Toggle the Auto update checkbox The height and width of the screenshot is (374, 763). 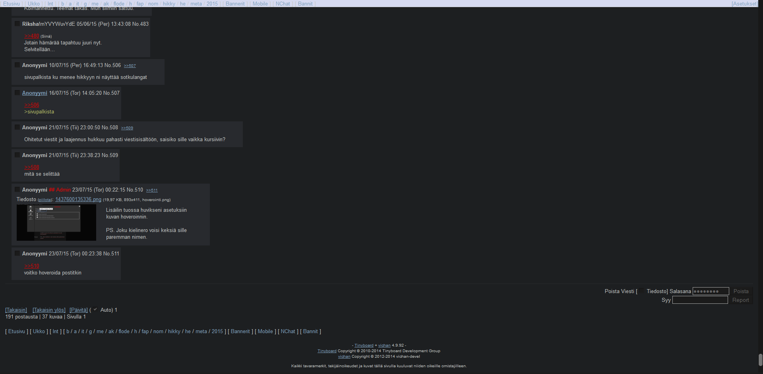click(95, 310)
